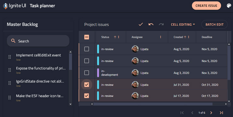233x117 pixels.
Task: Open the theme palette icon
Action: coord(229,6)
